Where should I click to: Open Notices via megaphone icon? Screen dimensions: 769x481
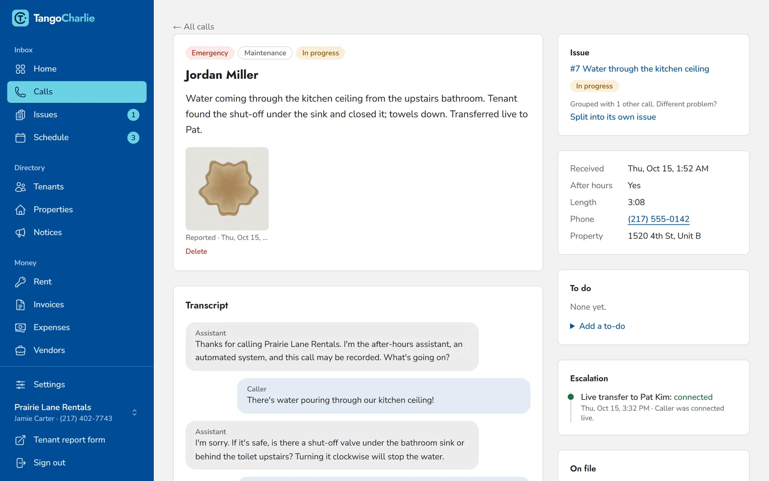[20, 232]
